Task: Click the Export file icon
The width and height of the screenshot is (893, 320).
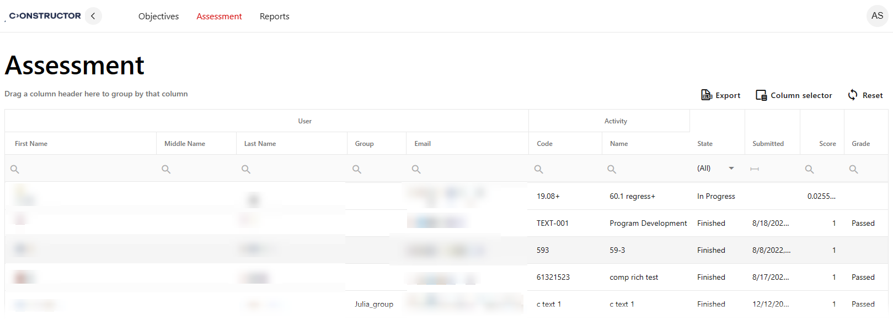Action: pyautogui.click(x=707, y=95)
